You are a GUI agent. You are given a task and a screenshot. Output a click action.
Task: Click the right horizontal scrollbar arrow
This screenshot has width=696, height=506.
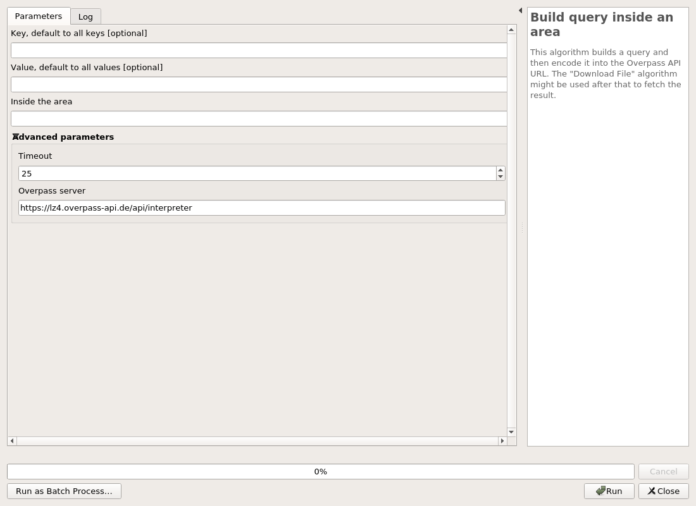(x=502, y=441)
